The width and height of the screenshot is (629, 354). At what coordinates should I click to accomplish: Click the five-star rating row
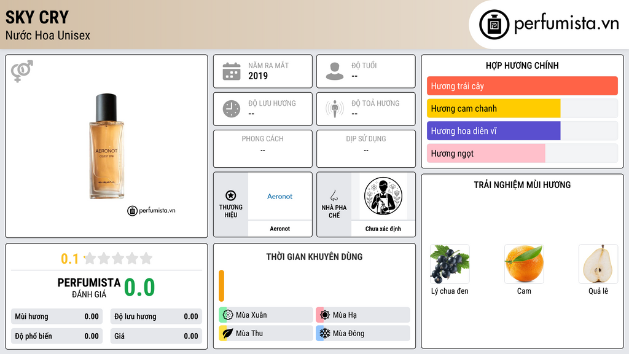[119, 259]
